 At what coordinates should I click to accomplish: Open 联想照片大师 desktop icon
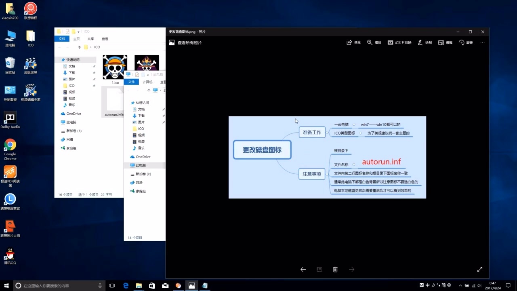[x=10, y=229]
